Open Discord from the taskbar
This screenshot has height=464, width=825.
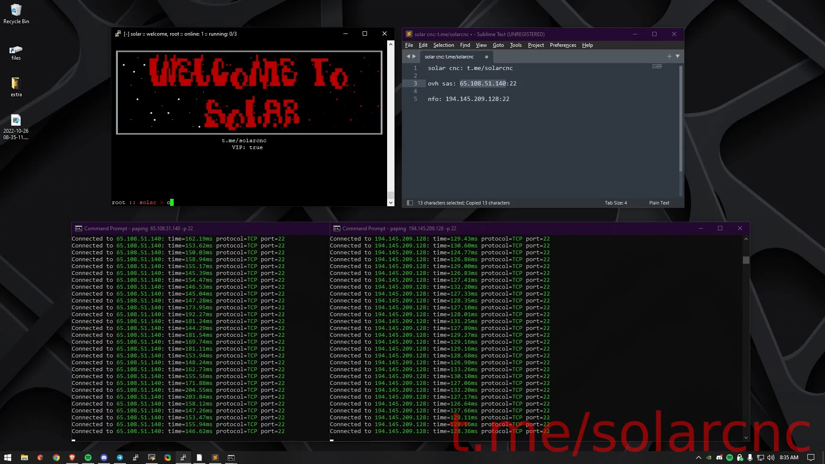point(104,458)
